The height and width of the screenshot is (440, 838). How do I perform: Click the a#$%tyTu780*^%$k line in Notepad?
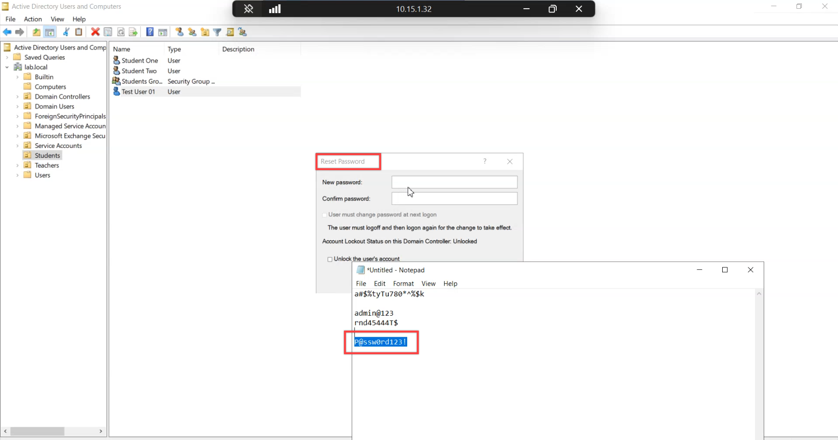tap(389, 294)
